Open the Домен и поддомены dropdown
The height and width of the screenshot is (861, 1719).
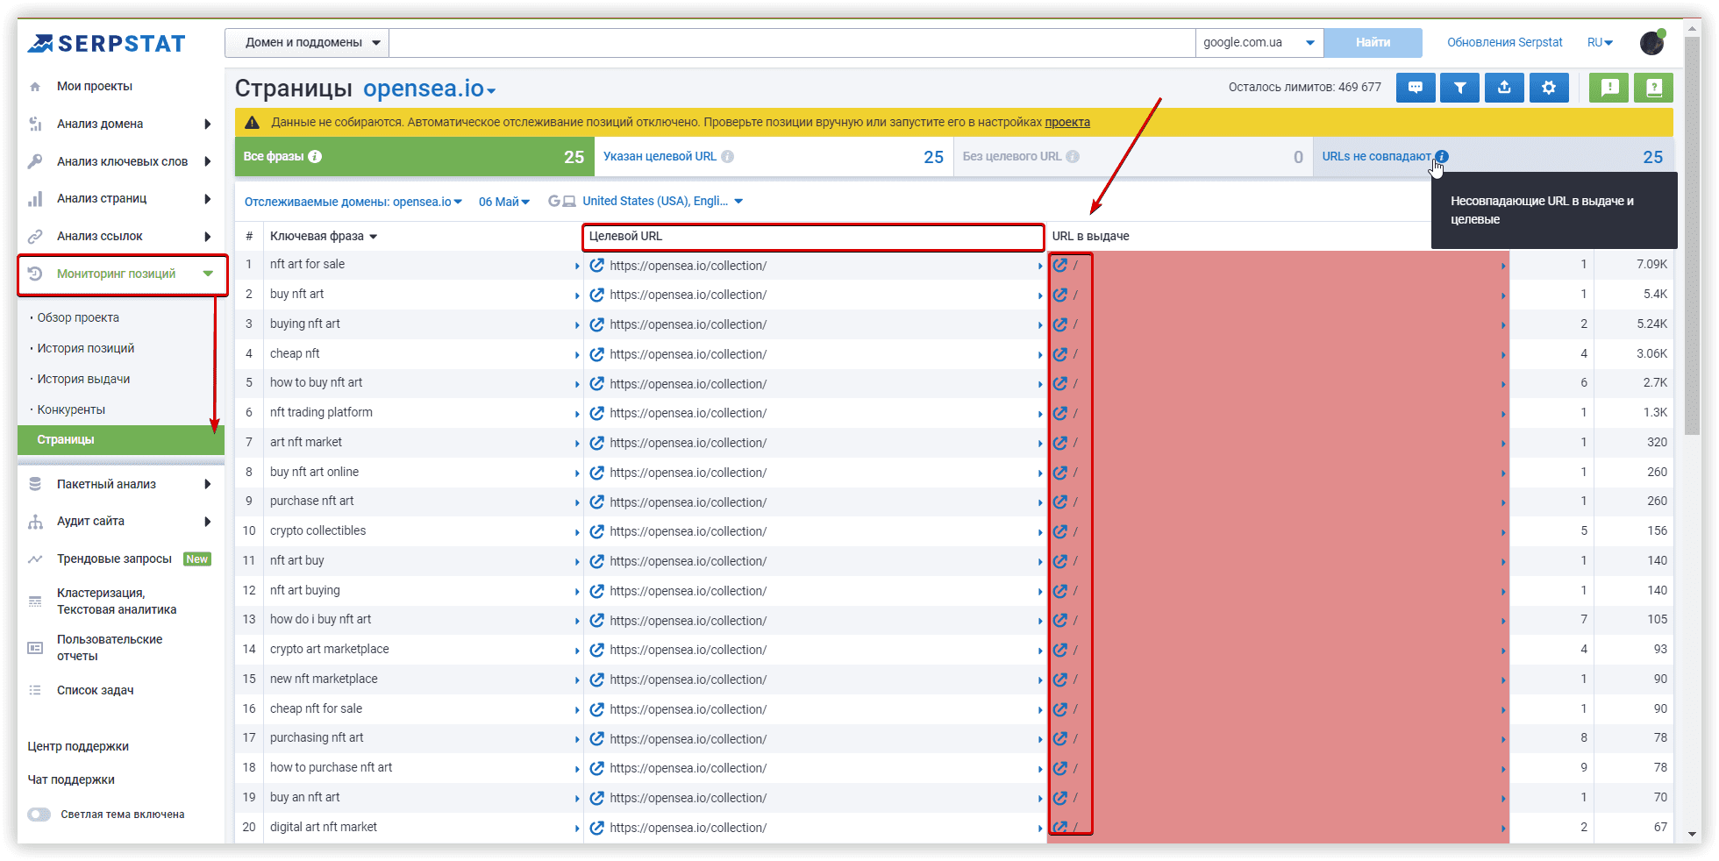tap(307, 42)
